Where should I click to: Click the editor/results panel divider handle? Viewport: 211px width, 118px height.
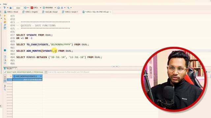115,66
